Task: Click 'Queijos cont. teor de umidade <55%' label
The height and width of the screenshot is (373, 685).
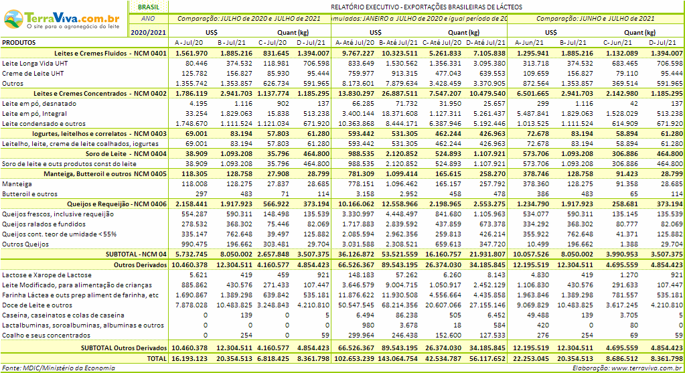Action: pyautogui.click(x=60, y=234)
